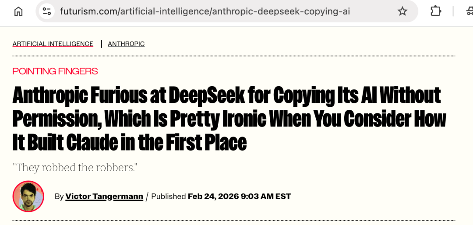Open the site information icon in address bar
The image size is (473, 225).
[46, 11]
